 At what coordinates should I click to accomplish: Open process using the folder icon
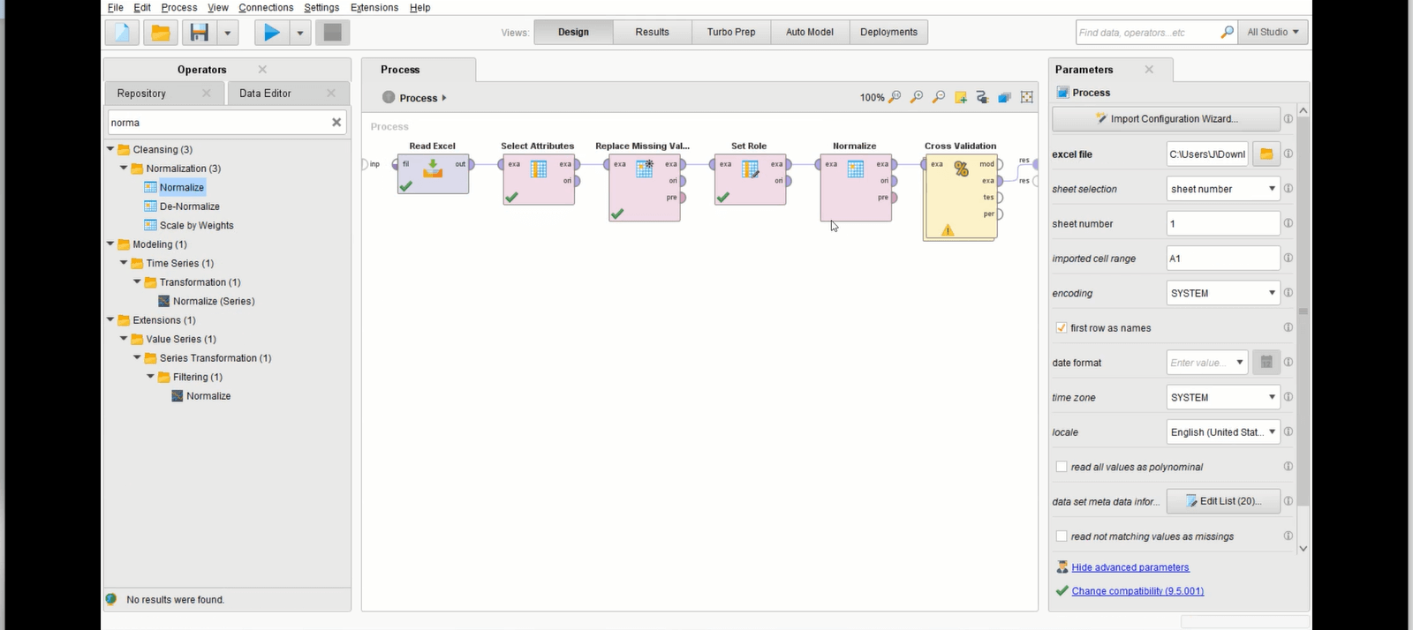point(160,33)
